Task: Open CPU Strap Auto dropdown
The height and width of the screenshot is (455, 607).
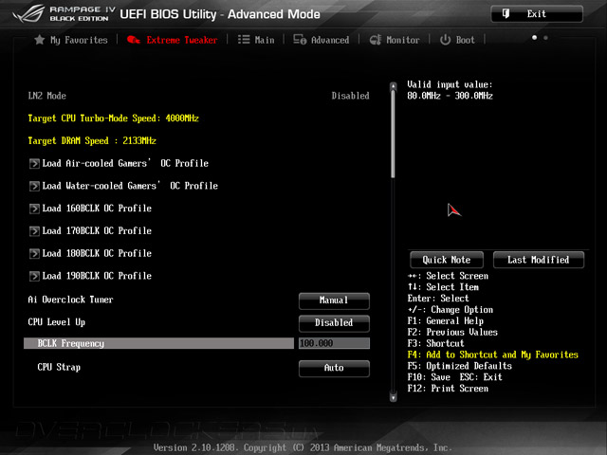Action: pos(334,368)
